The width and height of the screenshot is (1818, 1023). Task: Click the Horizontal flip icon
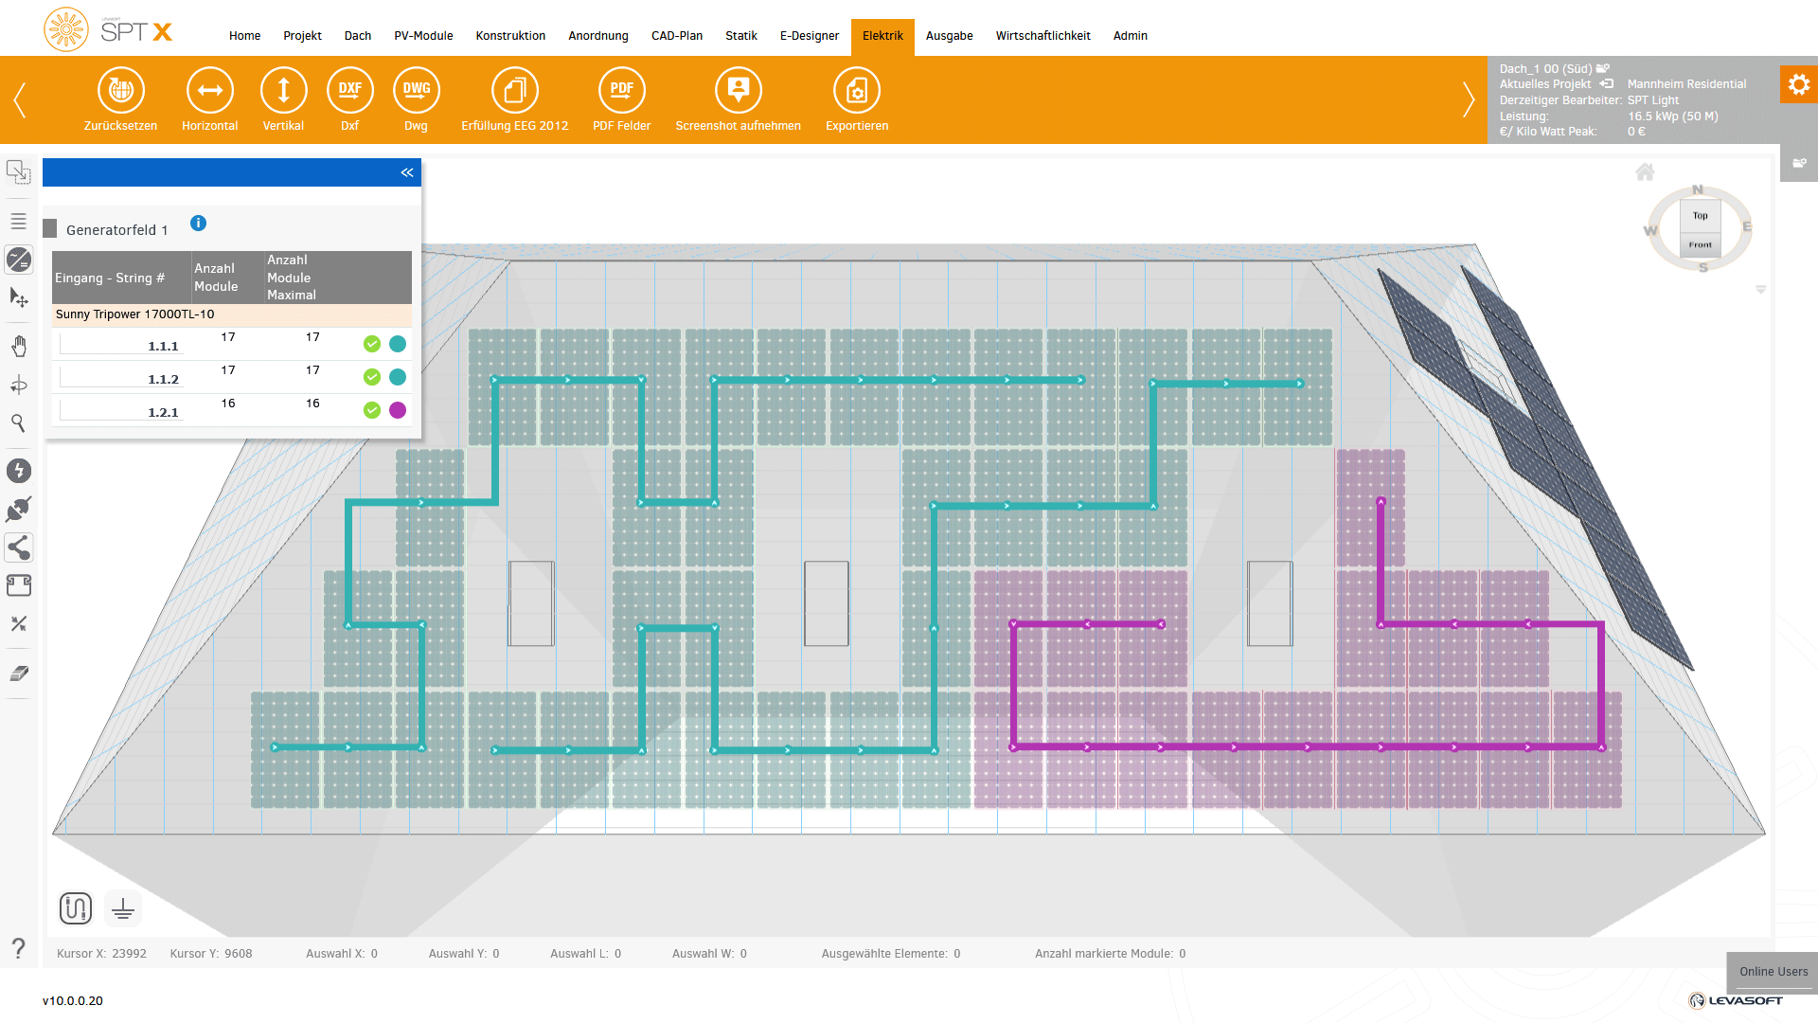click(209, 91)
